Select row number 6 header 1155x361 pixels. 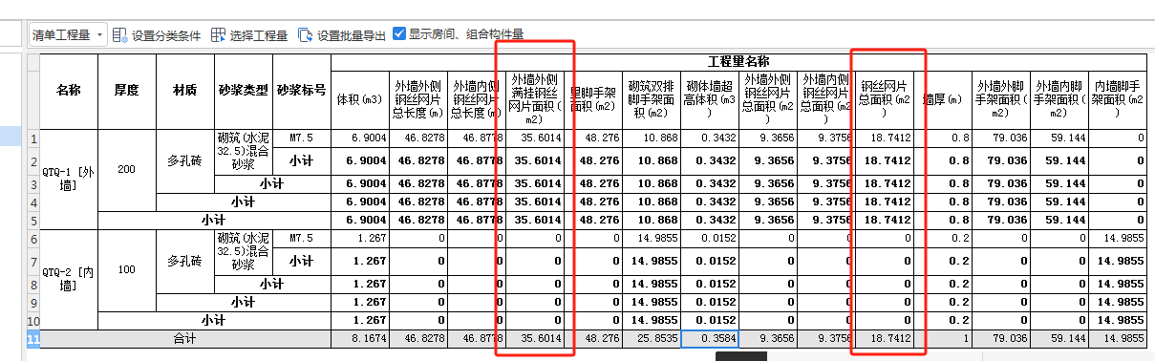[x=32, y=238]
